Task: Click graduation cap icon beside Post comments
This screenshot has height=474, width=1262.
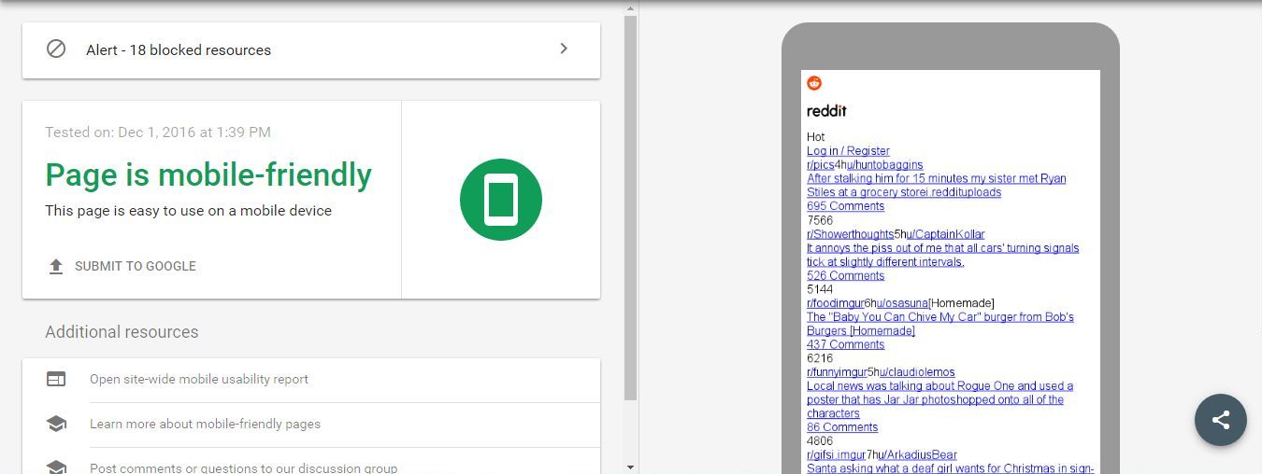Action: point(56,467)
